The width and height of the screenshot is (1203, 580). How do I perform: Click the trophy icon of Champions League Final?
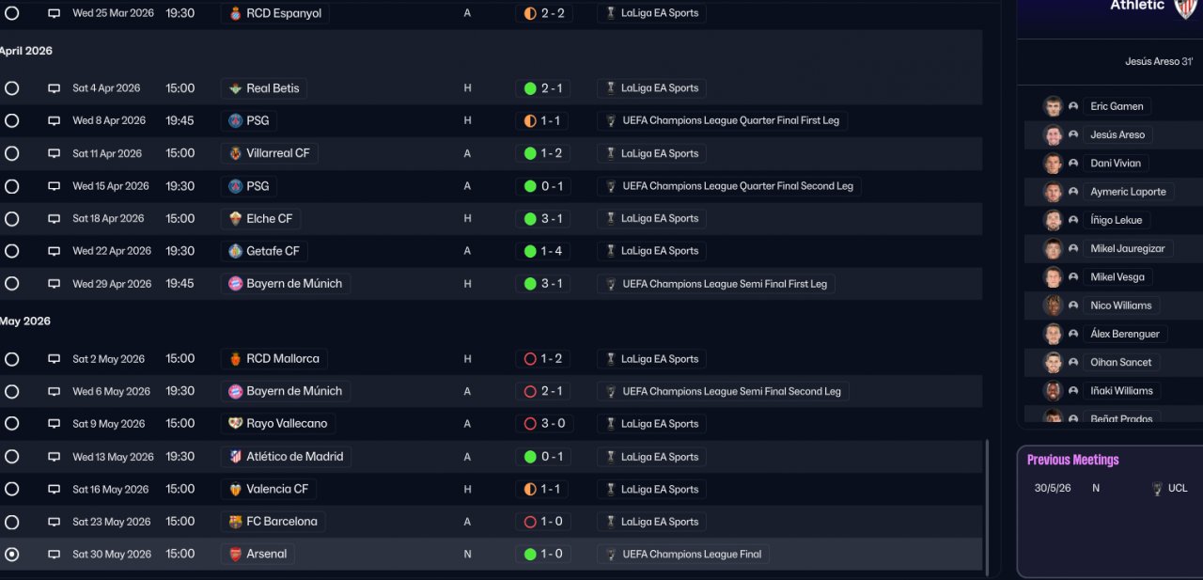[x=611, y=555]
